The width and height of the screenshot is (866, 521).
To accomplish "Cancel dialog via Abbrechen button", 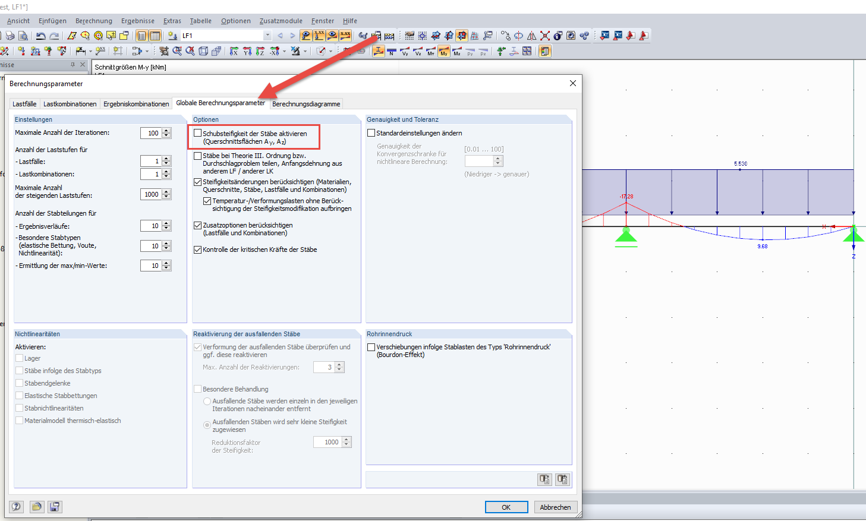I will coord(555,507).
